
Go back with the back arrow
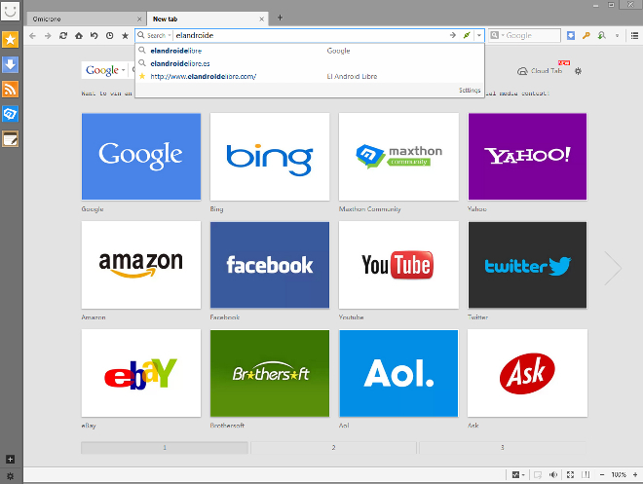(32, 36)
